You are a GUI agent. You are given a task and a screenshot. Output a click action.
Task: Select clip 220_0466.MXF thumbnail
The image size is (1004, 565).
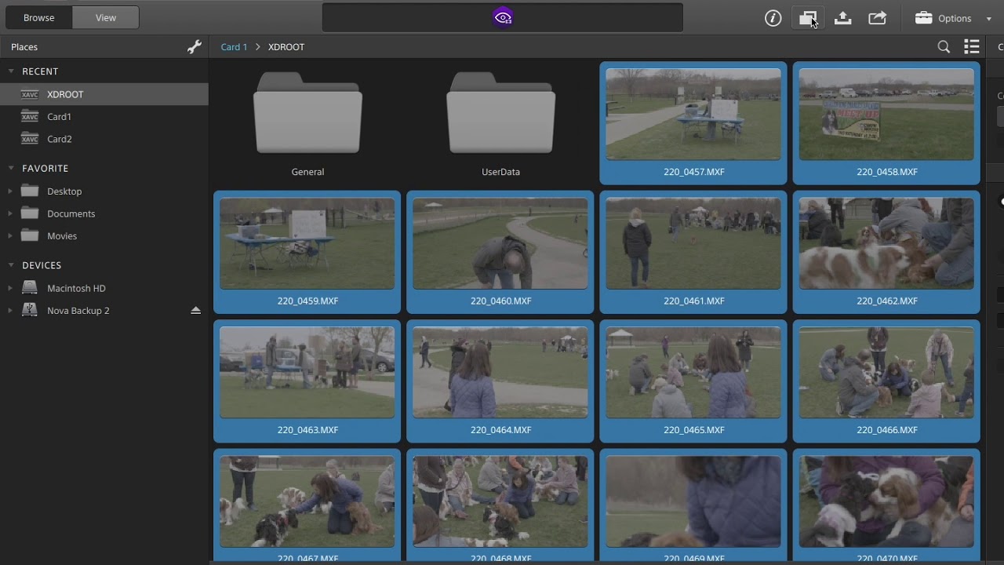[x=886, y=373]
